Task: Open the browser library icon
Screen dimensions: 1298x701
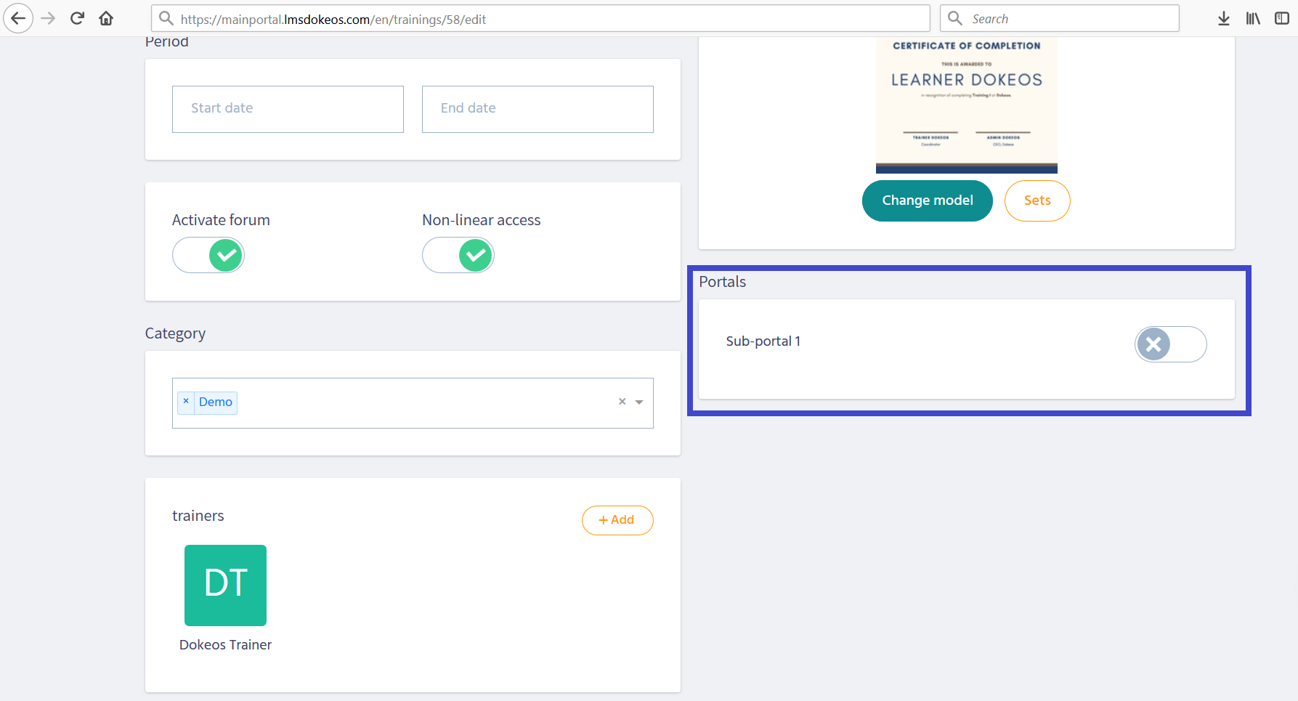Action: click(1253, 19)
